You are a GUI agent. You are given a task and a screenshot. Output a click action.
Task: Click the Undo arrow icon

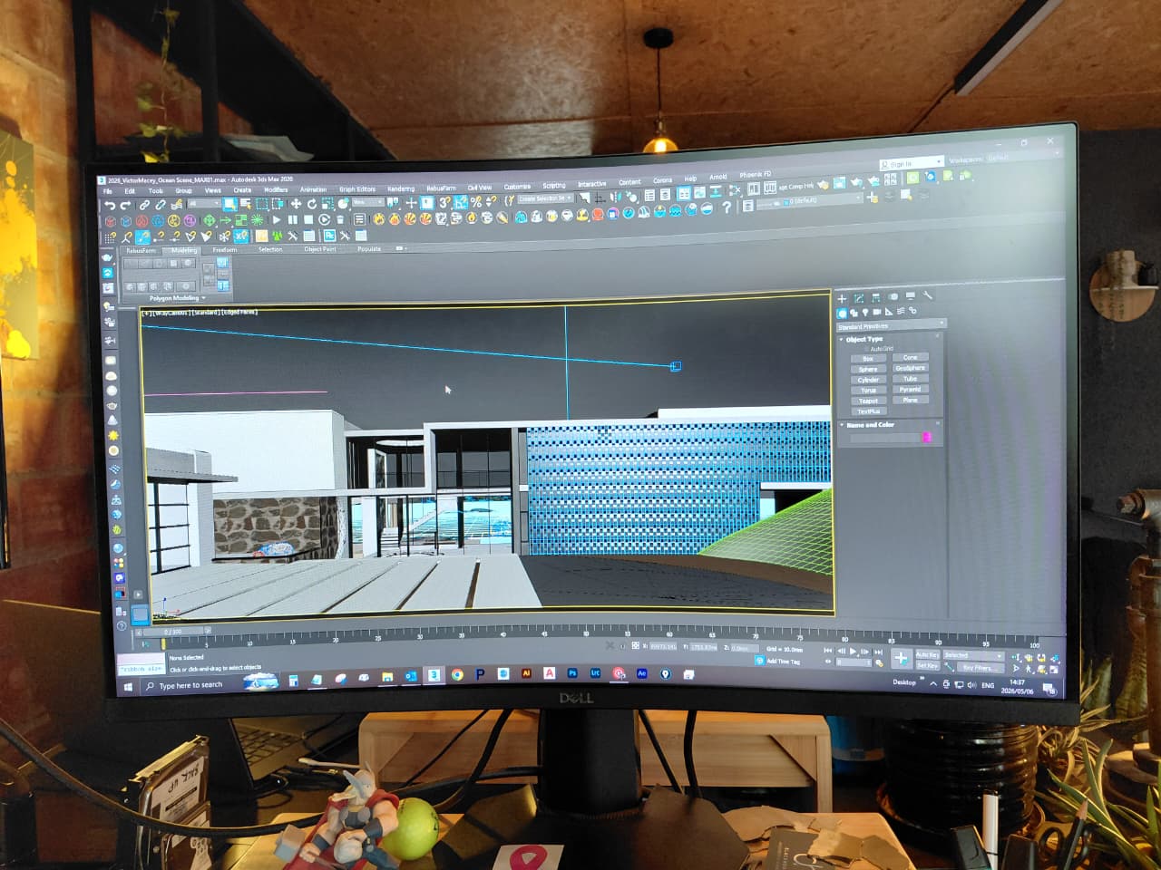(109, 206)
